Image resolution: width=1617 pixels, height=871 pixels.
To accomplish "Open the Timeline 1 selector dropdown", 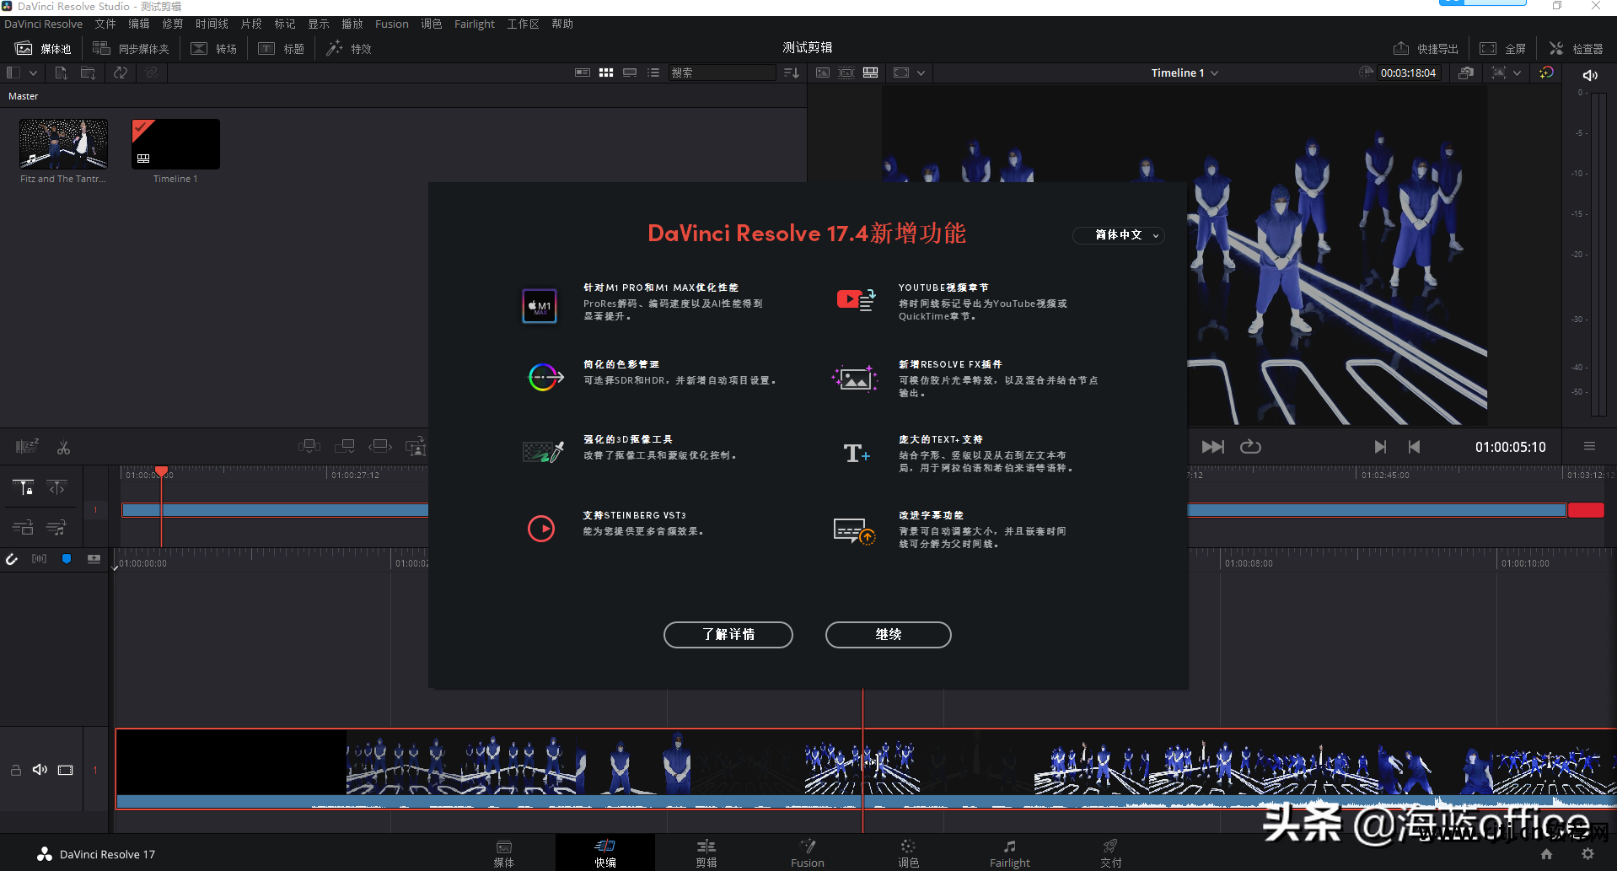I will [1185, 73].
